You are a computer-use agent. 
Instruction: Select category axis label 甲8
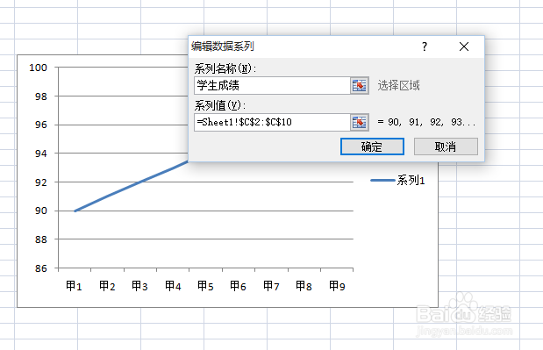(304, 286)
